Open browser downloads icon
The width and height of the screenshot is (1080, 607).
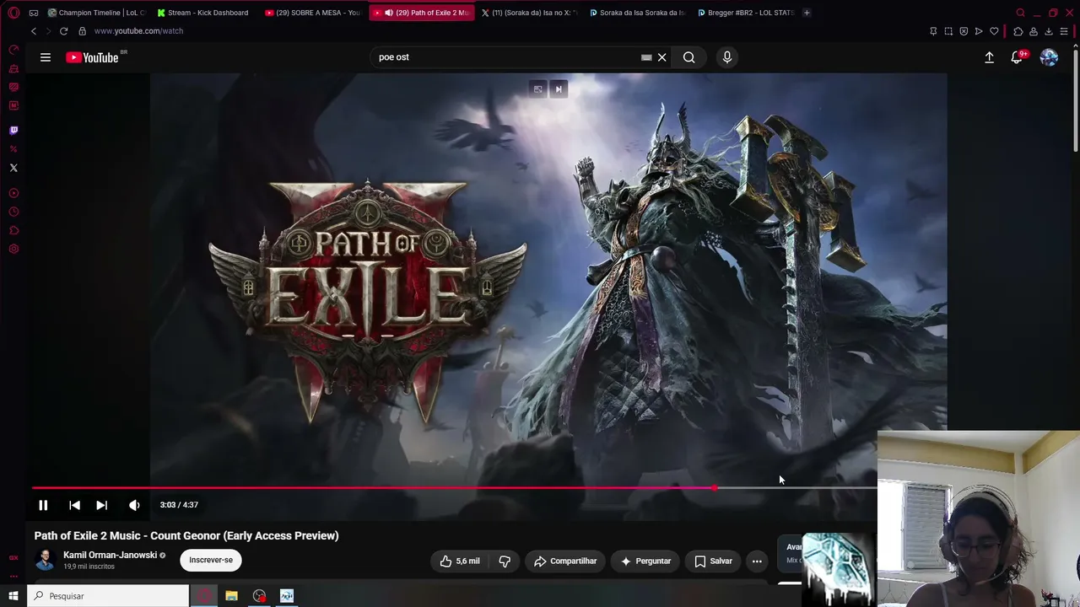click(1049, 31)
